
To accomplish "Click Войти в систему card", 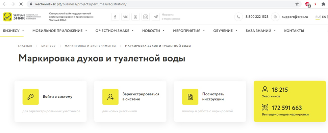I will 50,101.
